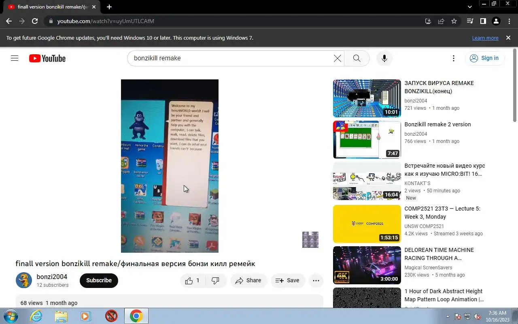Open YouTube settings three-dot menu
518x324 pixels.
pyautogui.click(x=453, y=58)
